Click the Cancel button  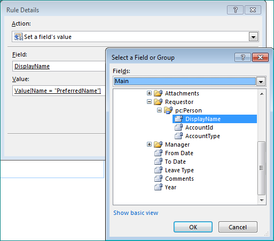(x=238, y=227)
